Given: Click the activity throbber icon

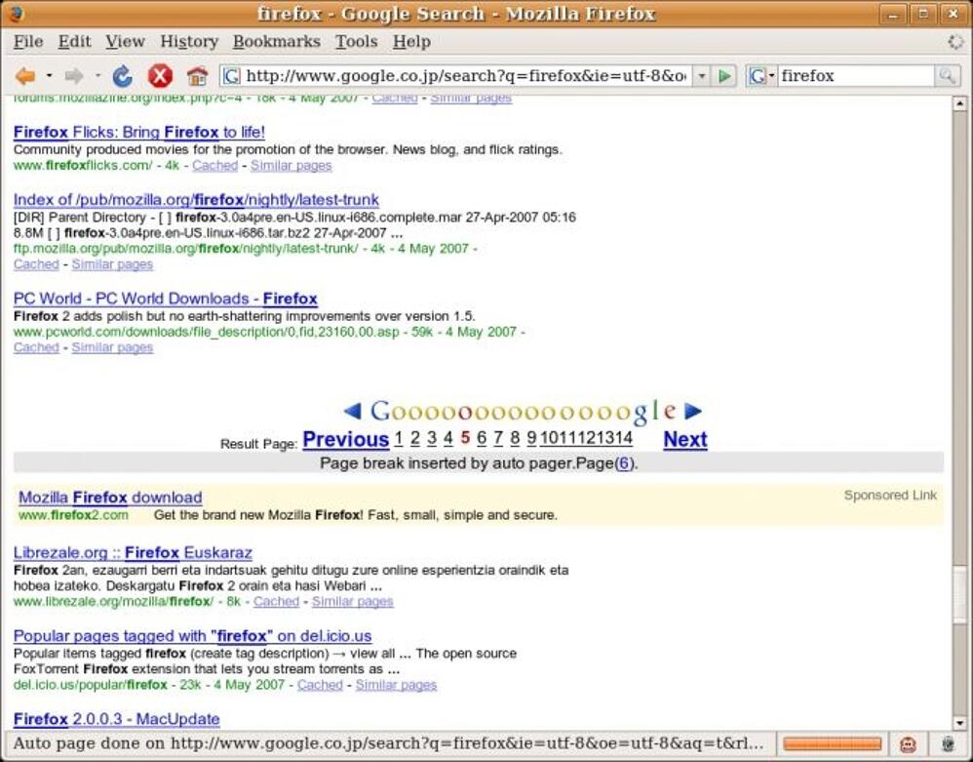Looking at the screenshot, I should tap(955, 42).
